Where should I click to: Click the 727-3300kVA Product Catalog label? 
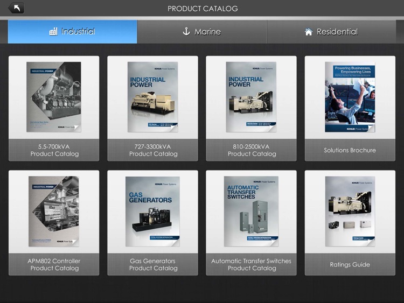click(x=153, y=150)
